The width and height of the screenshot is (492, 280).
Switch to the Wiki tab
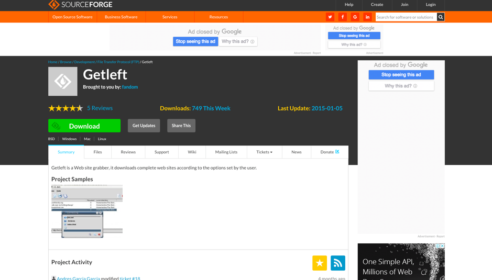192,152
